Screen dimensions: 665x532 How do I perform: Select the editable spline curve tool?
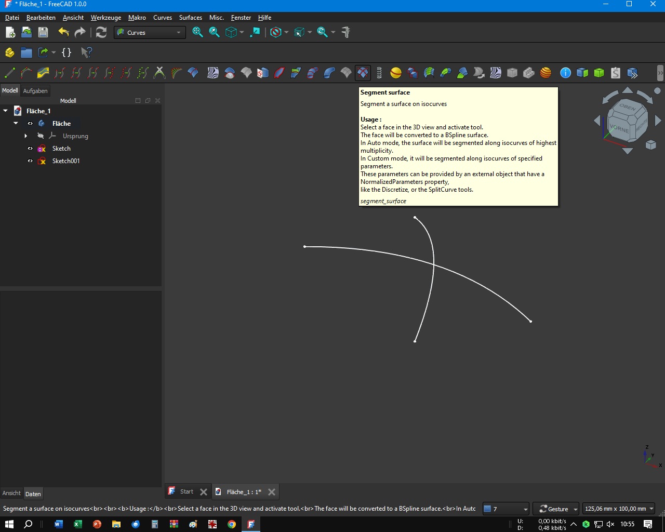26,73
